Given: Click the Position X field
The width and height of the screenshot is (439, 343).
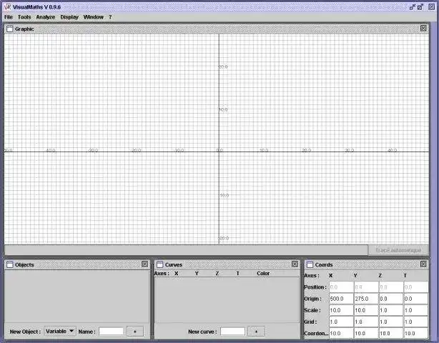Looking at the screenshot, I should pyautogui.click(x=341, y=287).
